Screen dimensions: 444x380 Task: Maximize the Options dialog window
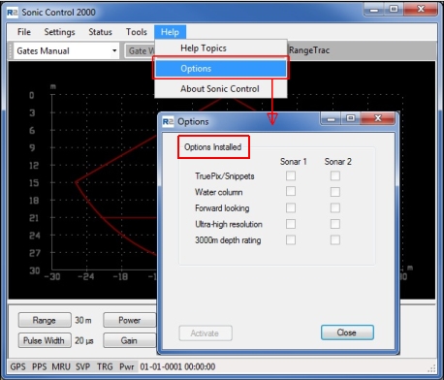click(x=351, y=118)
